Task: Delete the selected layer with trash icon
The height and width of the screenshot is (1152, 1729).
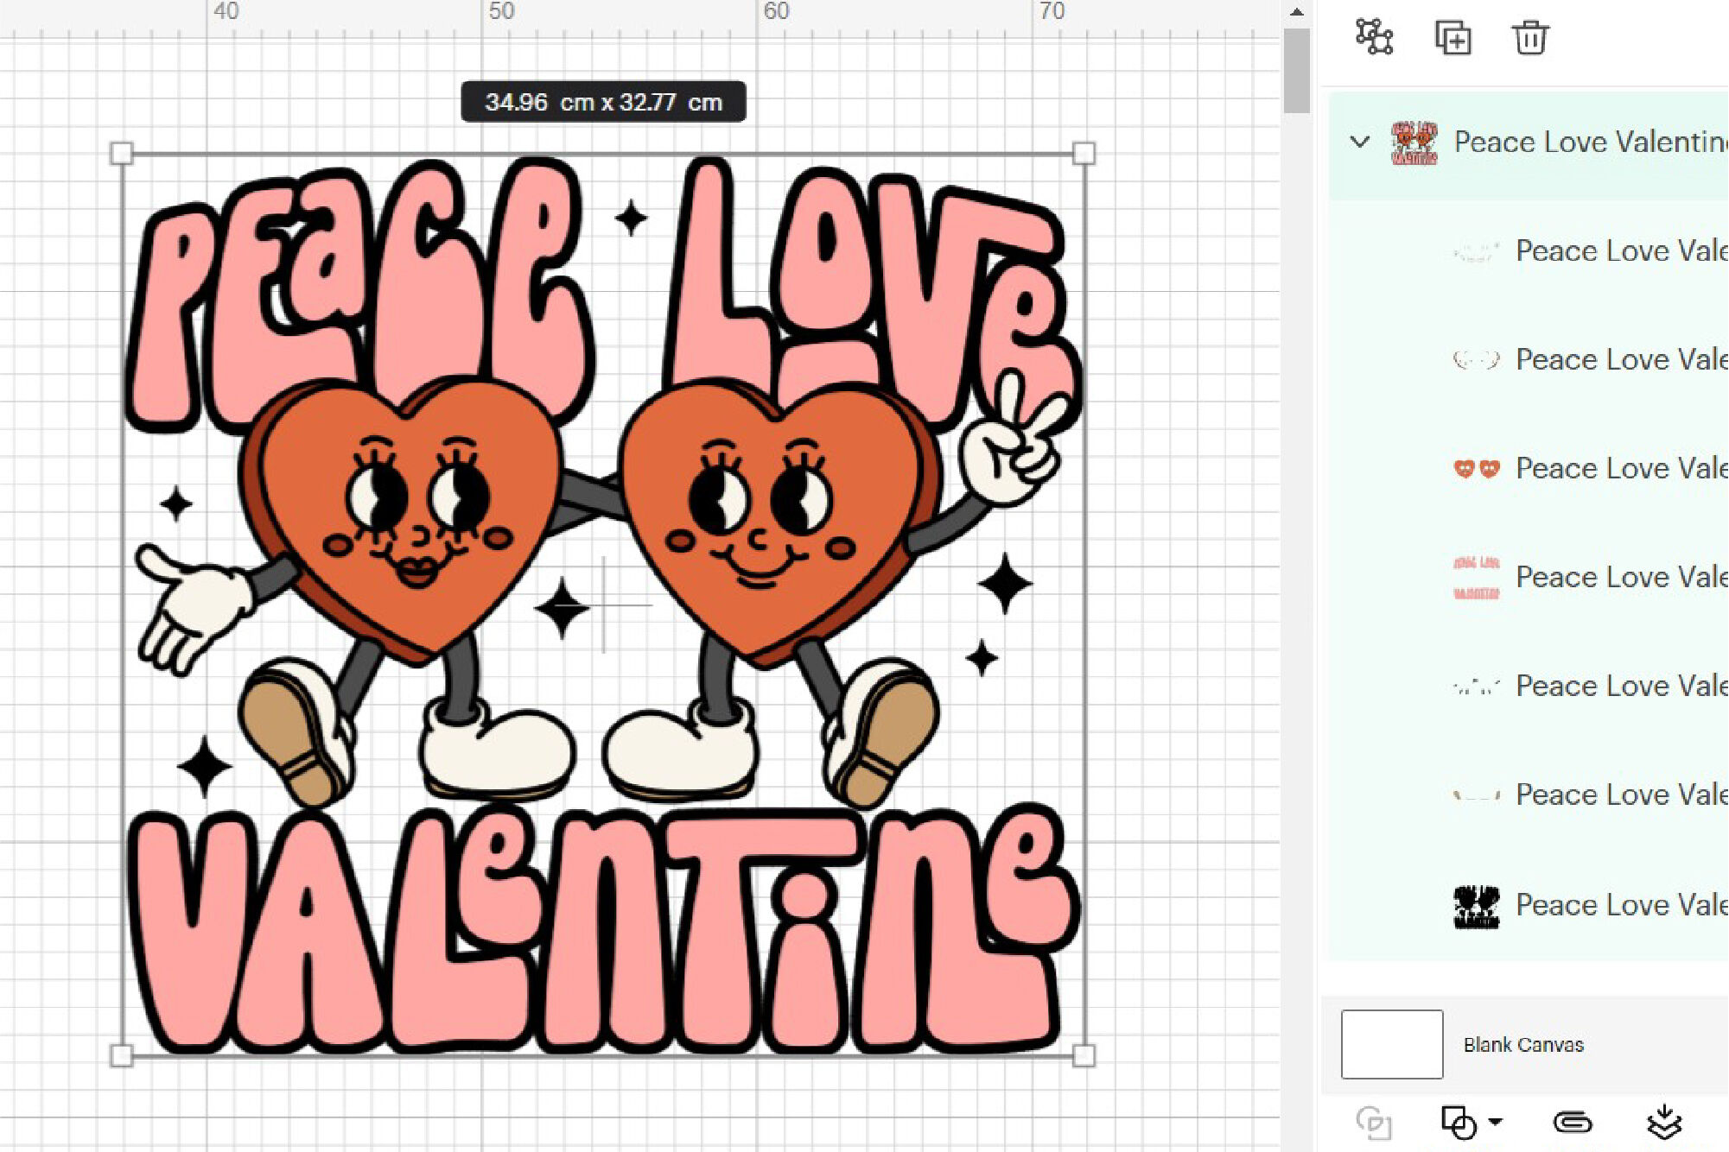Action: (x=1530, y=38)
